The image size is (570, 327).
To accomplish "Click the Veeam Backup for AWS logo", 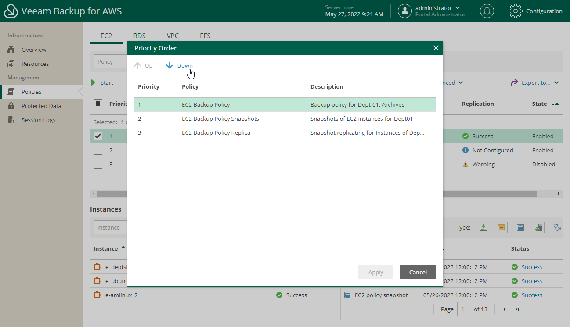I will pyautogui.click(x=11, y=11).
